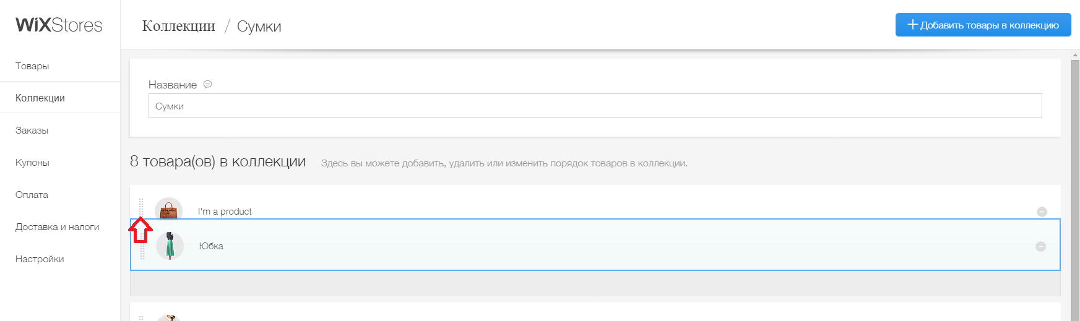The height and width of the screenshot is (321, 1080).
Task: Click the Юбка product name
Action: click(x=211, y=246)
